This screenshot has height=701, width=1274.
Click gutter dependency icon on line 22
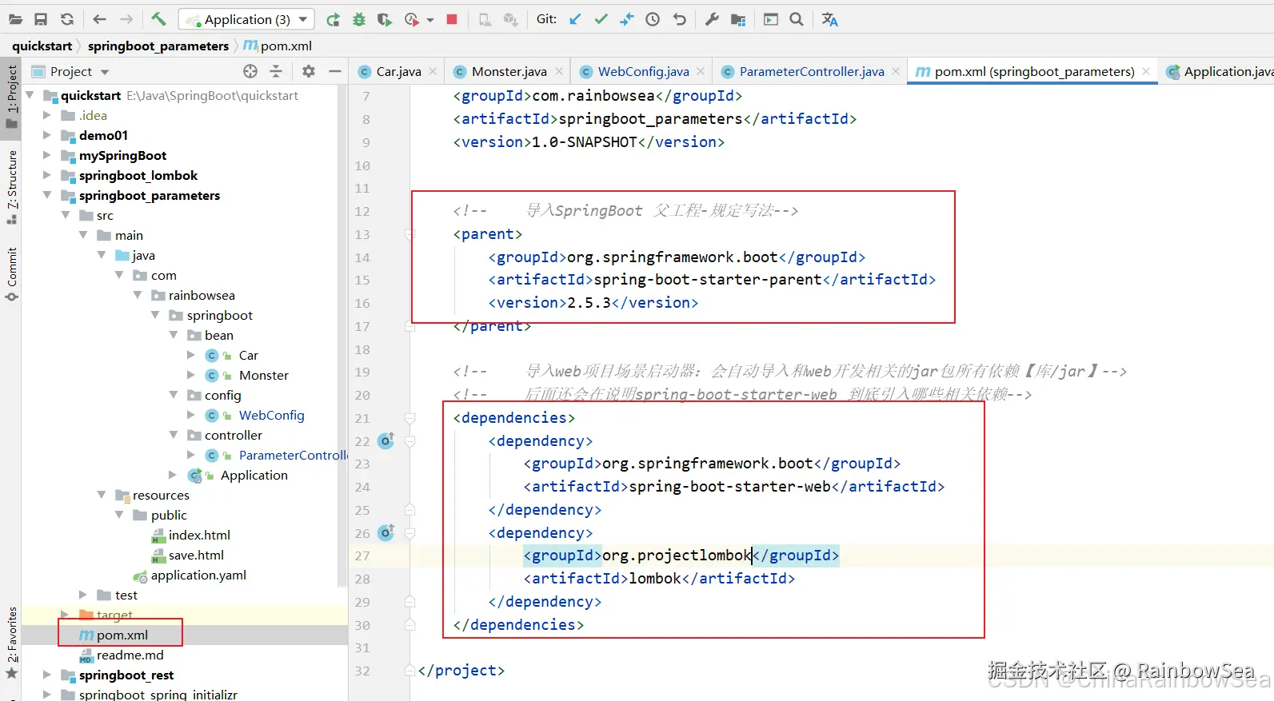(386, 440)
